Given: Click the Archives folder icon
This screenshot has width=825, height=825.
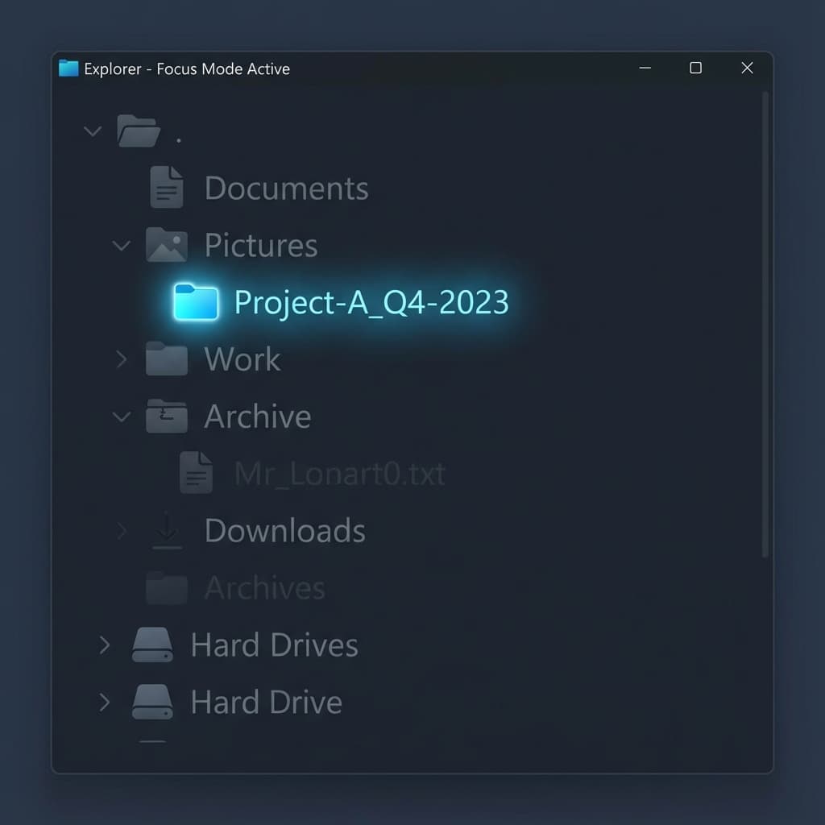Looking at the screenshot, I should click(x=166, y=587).
